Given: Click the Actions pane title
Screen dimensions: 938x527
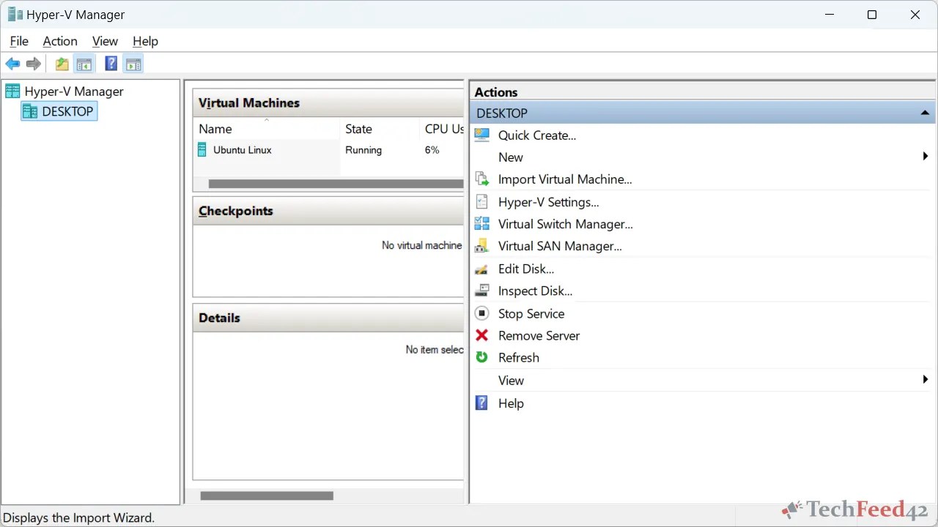Looking at the screenshot, I should pyautogui.click(x=496, y=91).
